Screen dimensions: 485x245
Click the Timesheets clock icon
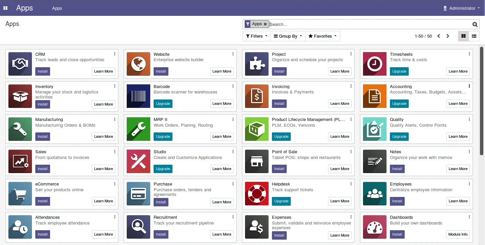point(374,64)
